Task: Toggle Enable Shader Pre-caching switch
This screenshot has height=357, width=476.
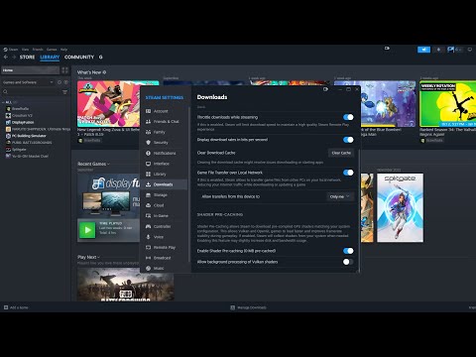Action: [x=348, y=251]
